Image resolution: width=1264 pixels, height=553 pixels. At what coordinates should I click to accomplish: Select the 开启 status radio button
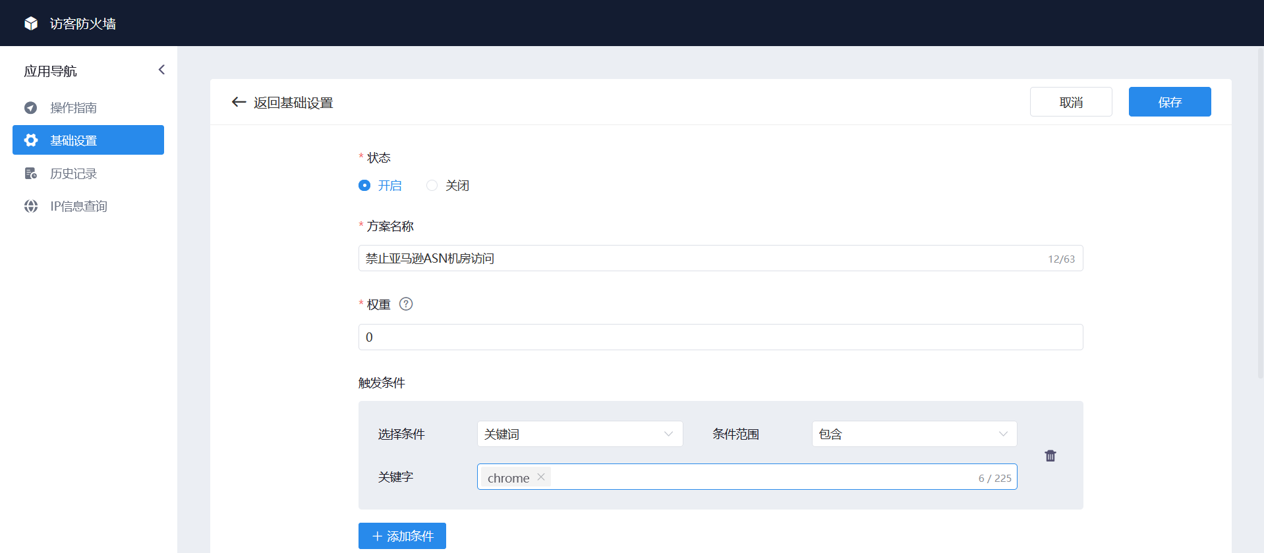[364, 186]
